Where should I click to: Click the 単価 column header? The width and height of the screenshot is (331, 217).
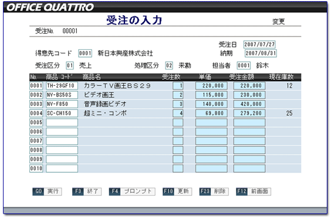coord(205,77)
